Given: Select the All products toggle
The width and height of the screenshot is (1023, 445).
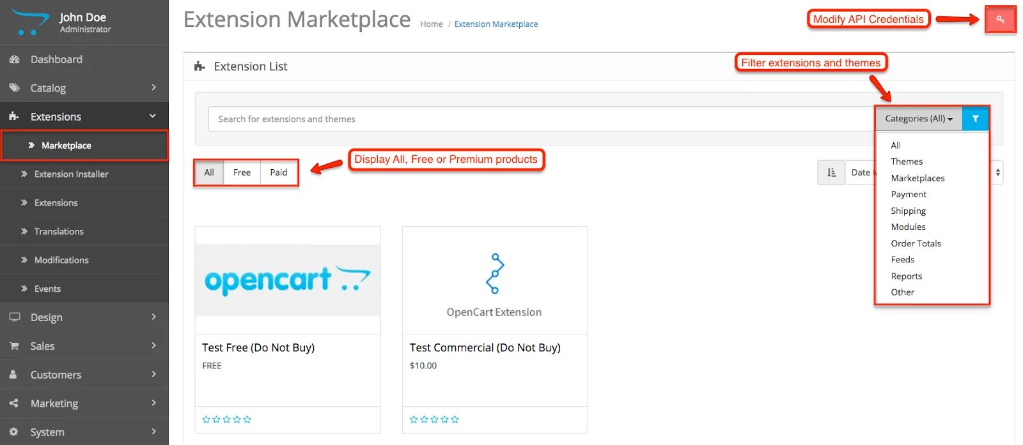Looking at the screenshot, I should click(209, 172).
